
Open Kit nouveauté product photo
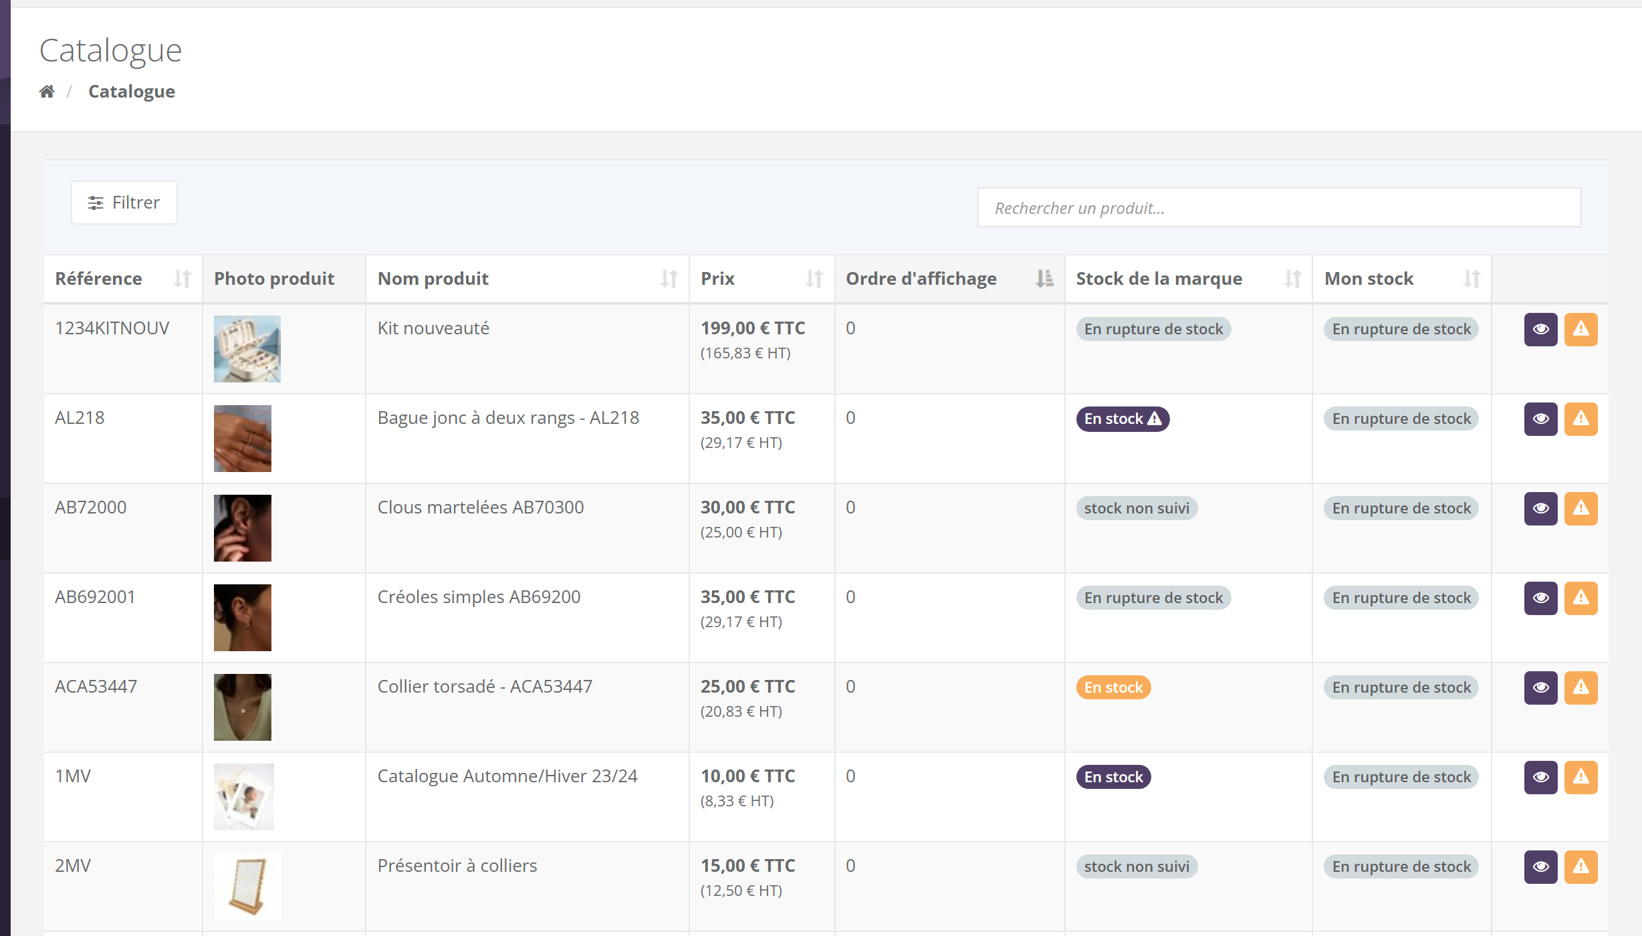click(247, 349)
